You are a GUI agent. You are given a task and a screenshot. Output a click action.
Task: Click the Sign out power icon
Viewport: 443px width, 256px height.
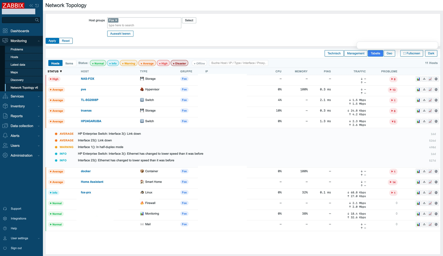[x=5, y=248]
